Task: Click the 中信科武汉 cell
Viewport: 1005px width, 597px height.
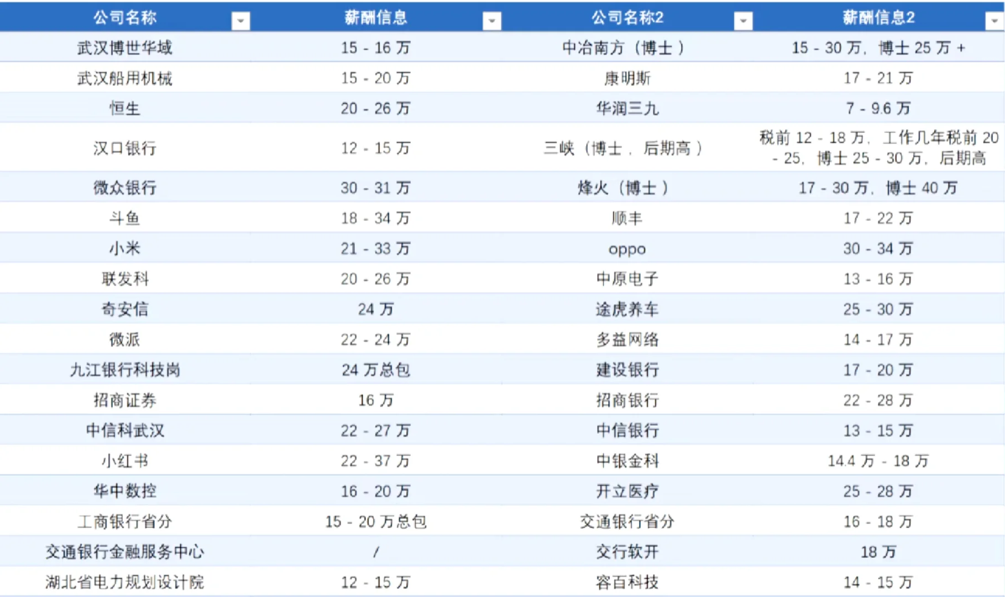Action: (x=125, y=431)
